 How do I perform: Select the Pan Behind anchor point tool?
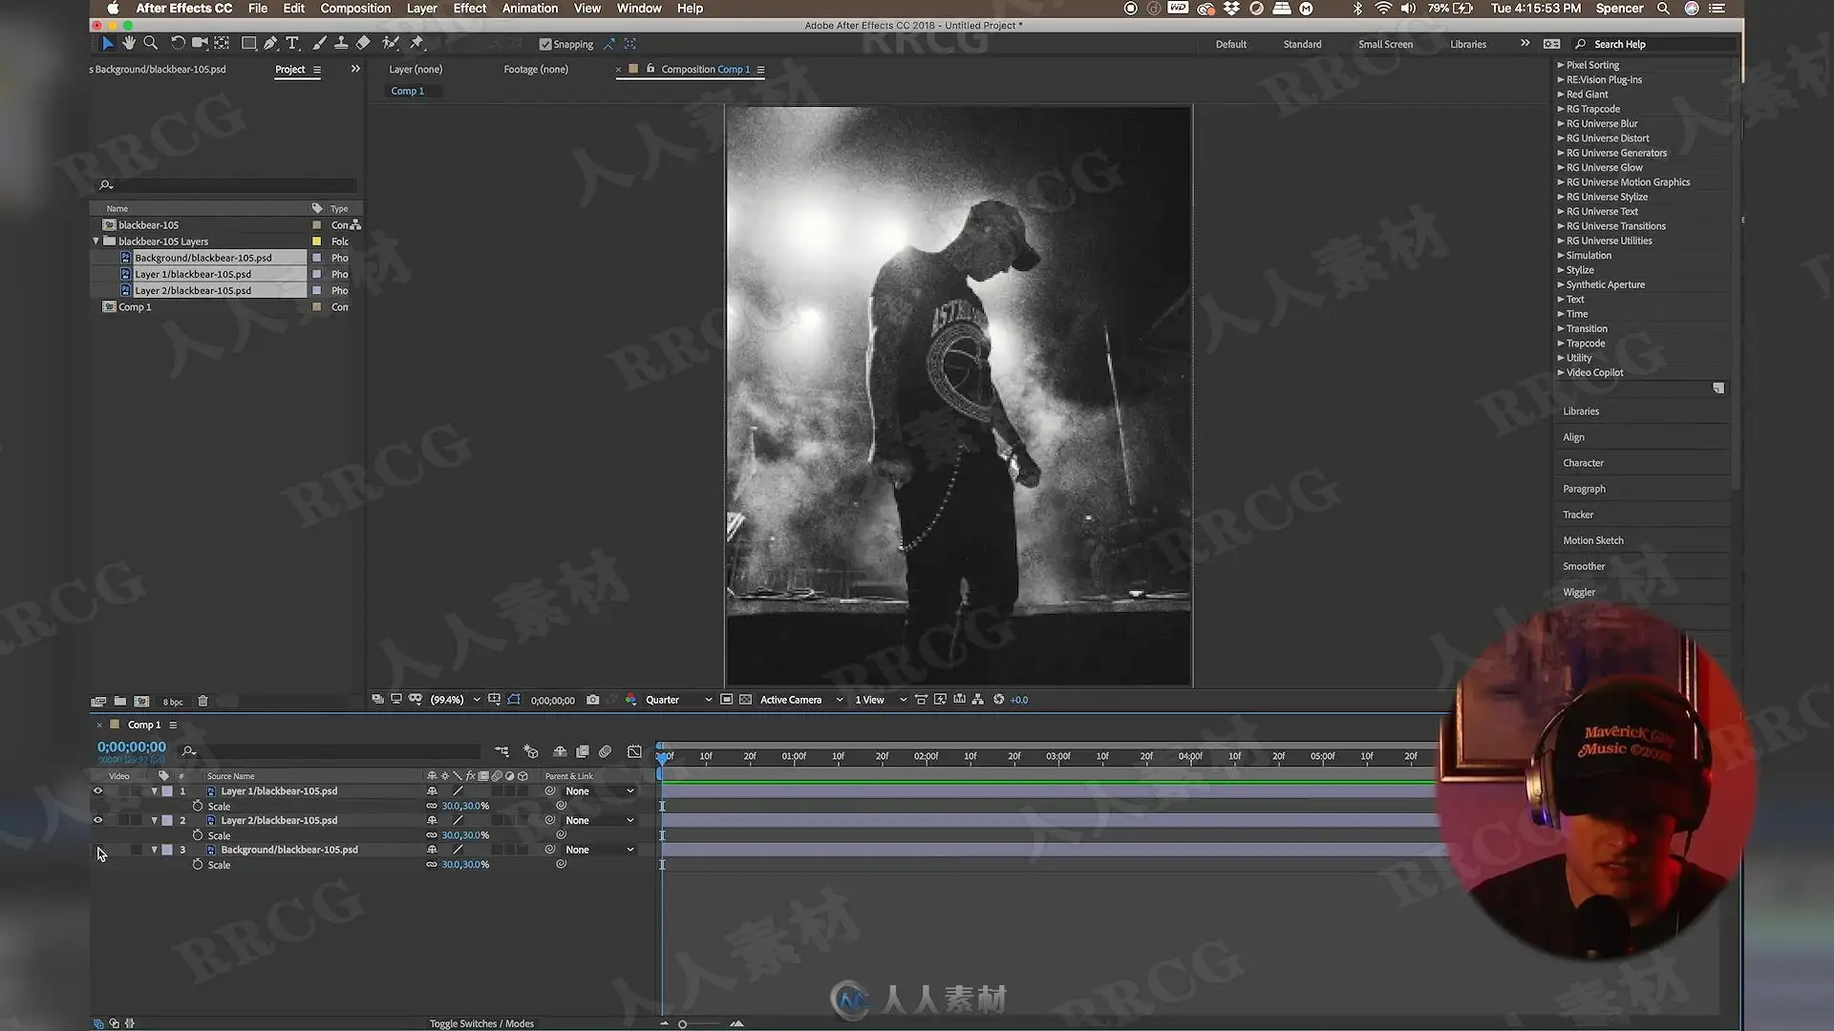222,43
